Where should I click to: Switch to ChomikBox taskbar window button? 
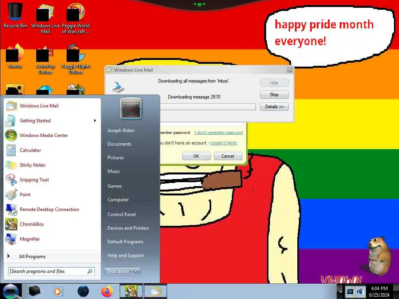[x=131, y=291]
